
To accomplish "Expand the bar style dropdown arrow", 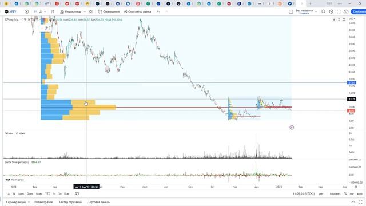I will click(x=45, y=11).
